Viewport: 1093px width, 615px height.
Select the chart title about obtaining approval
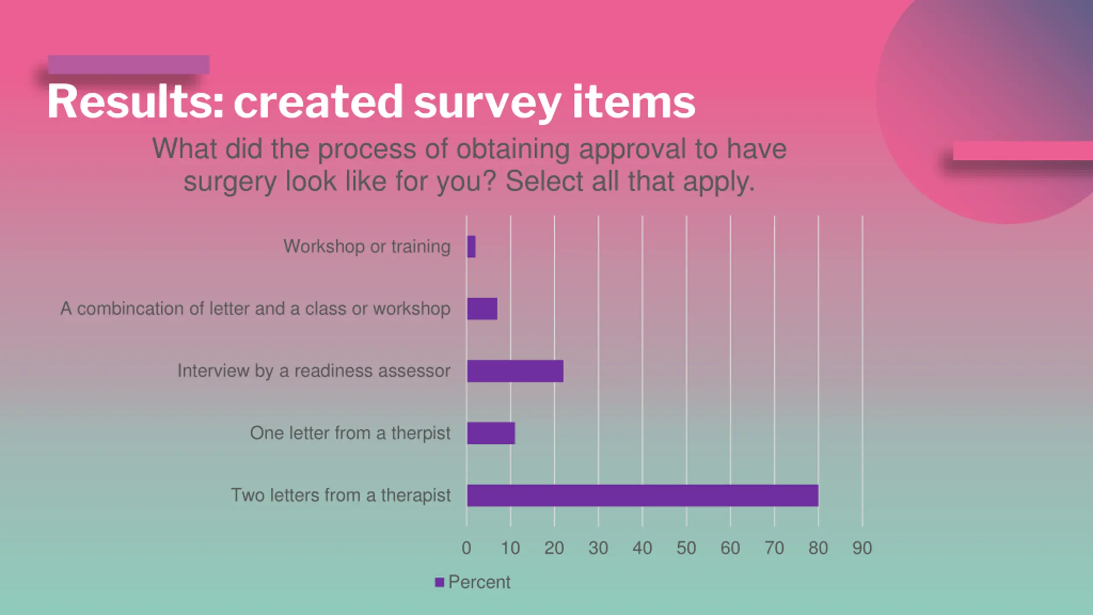tap(469, 165)
